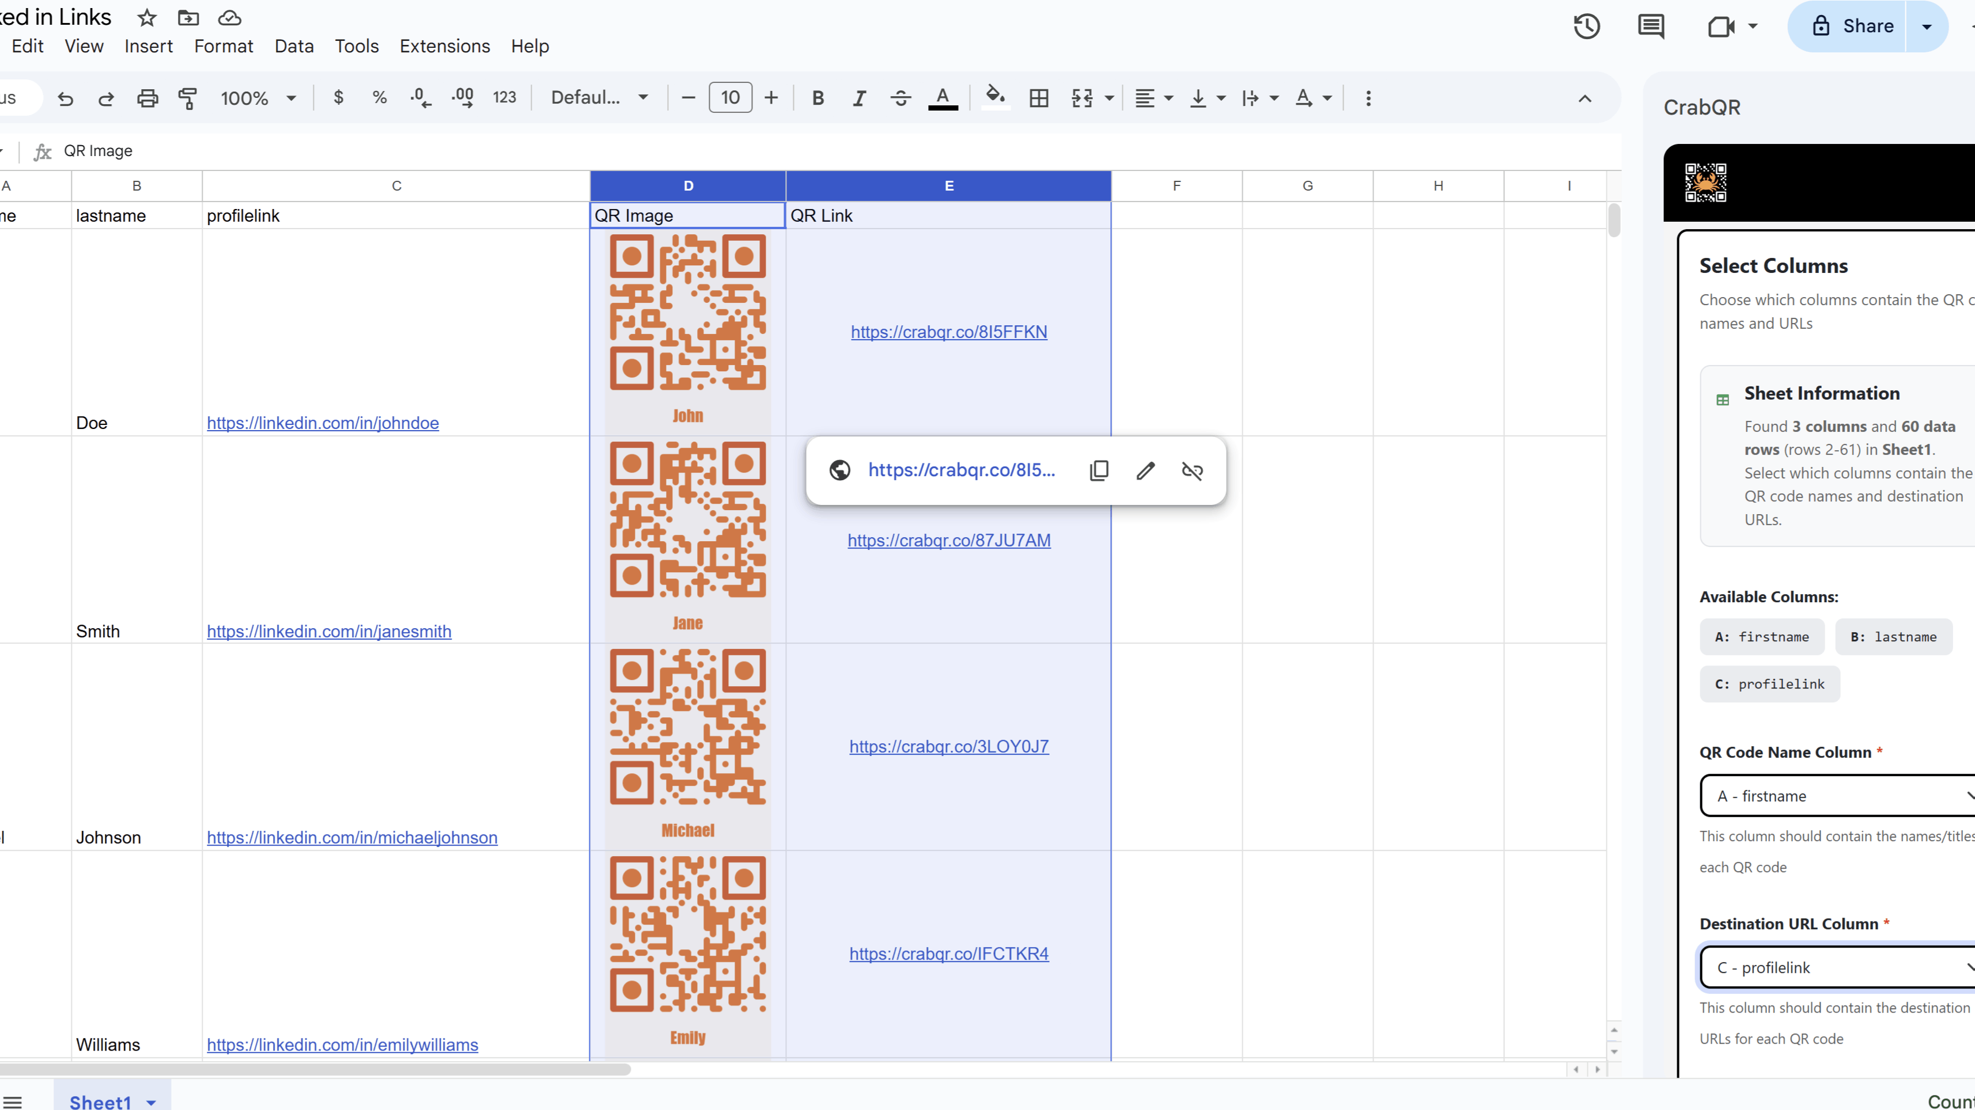The image size is (1975, 1110).
Task: Remove link using unlink icon
Action: 1192,470
